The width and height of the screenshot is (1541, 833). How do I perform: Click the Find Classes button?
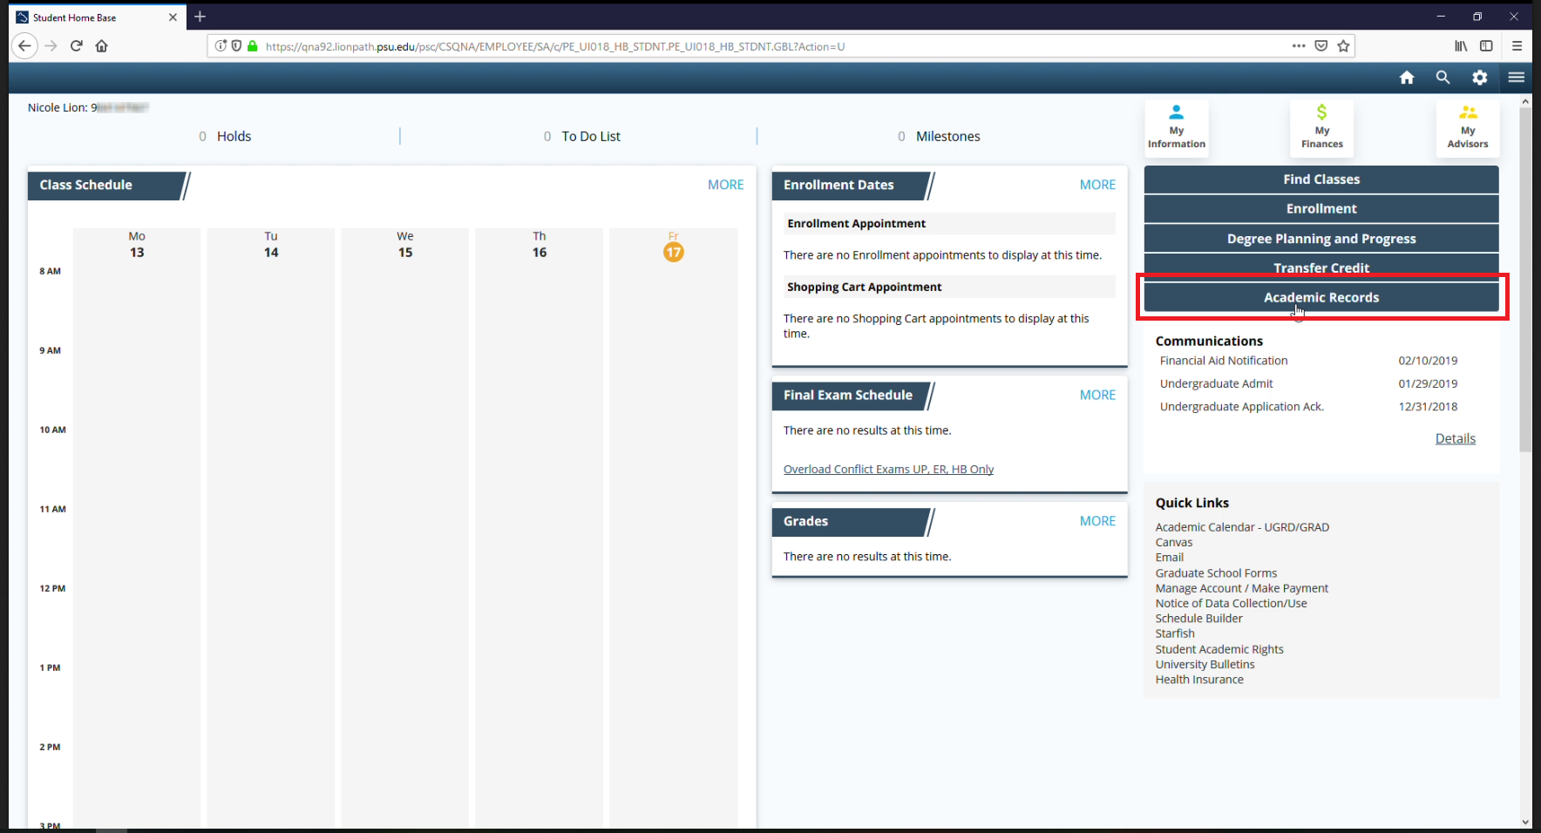tap(1321, 179)
